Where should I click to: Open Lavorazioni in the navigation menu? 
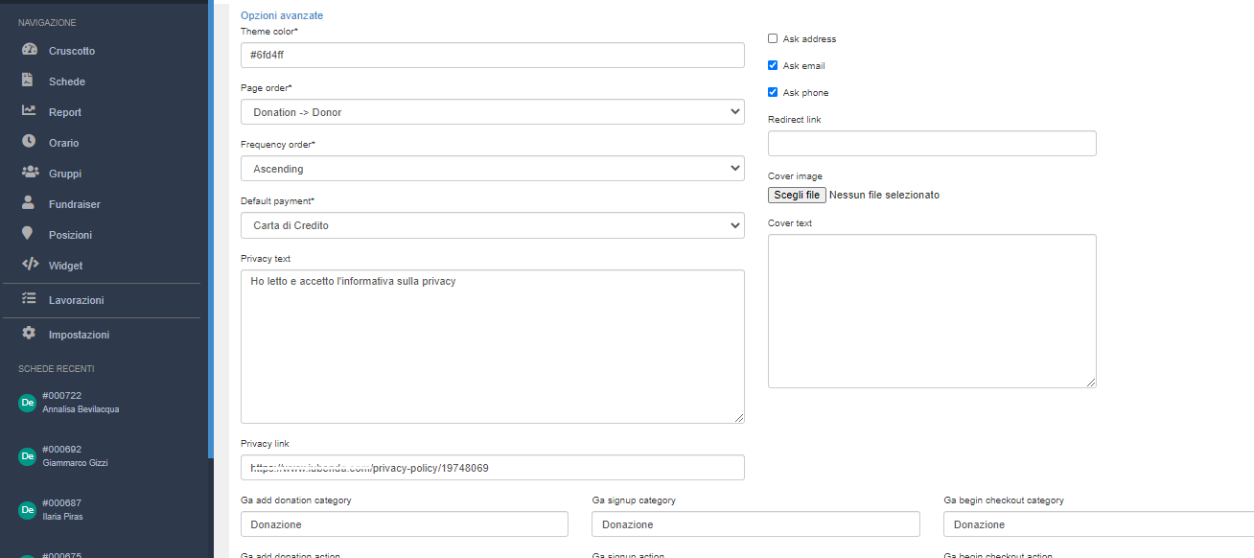76,300
